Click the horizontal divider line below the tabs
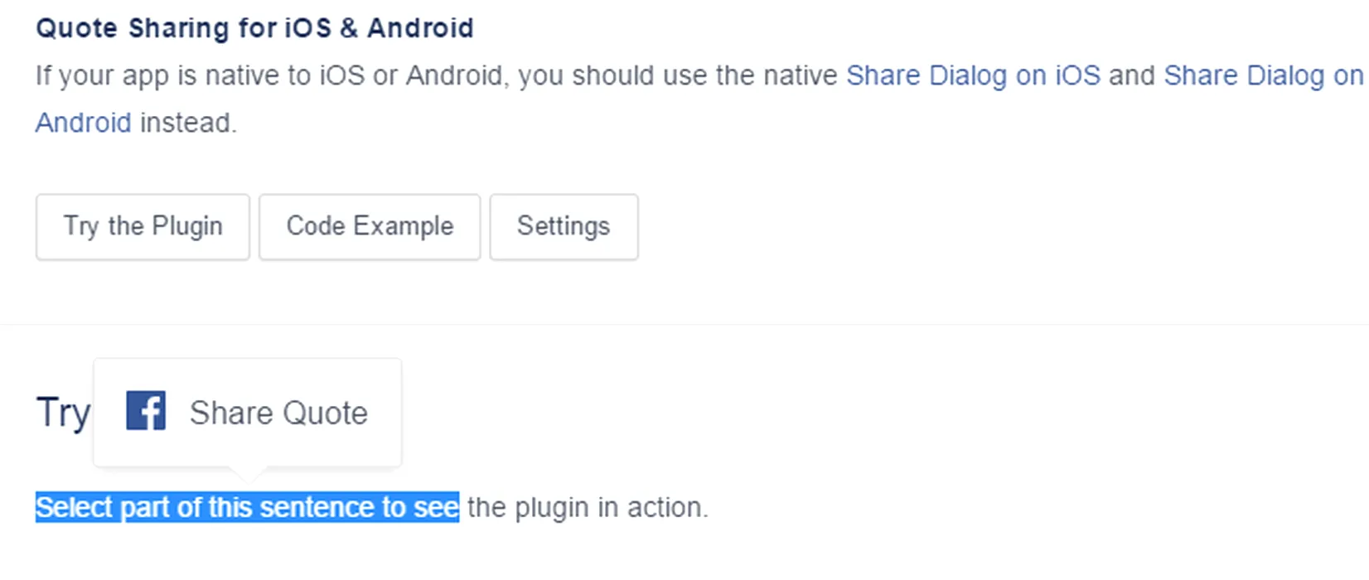Screen dimensions: 1369x580 (684, 324)
